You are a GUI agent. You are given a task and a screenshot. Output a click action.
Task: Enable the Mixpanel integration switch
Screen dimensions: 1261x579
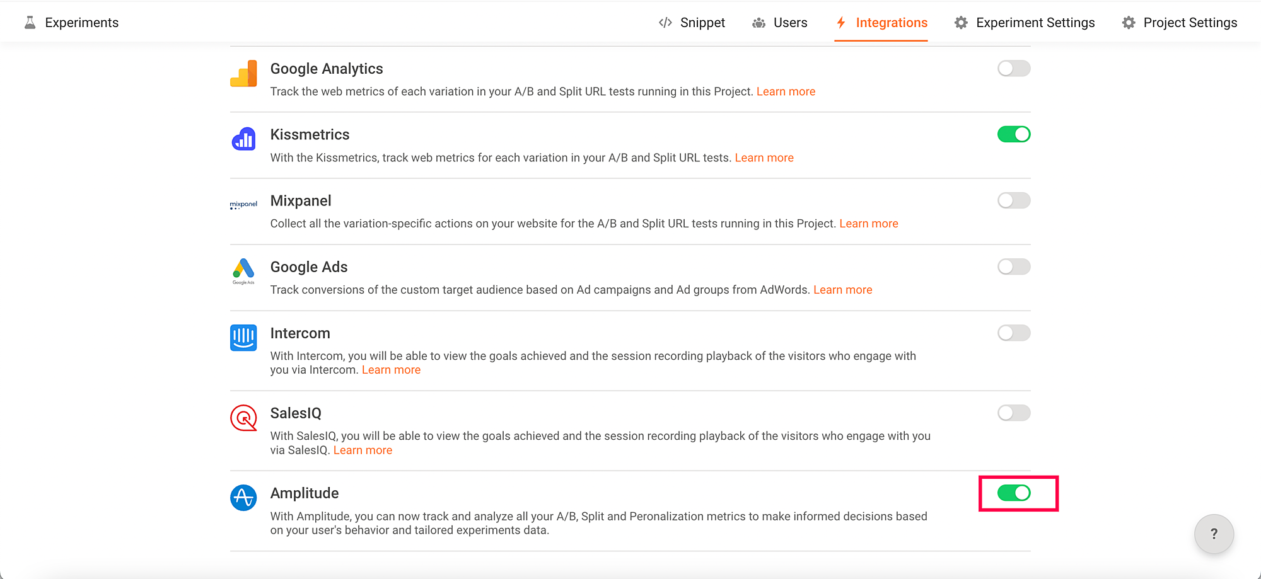click(1014, 200)
